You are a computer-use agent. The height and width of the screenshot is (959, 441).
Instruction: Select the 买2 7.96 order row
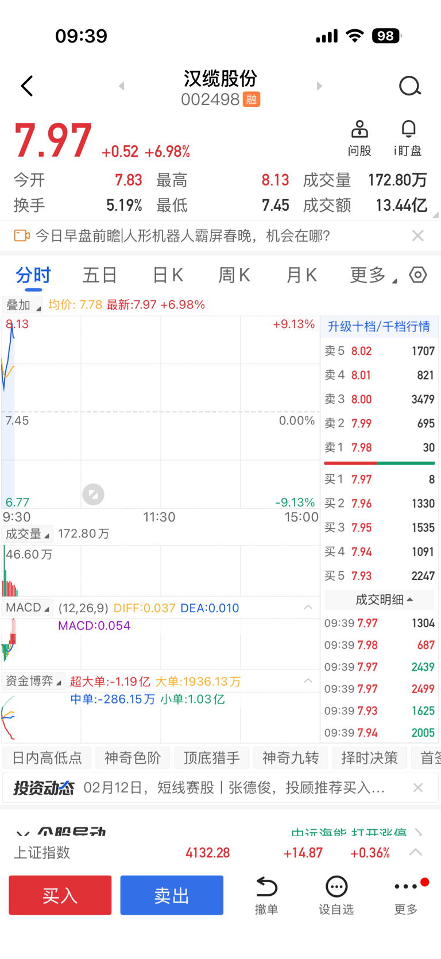click(380, 504)
